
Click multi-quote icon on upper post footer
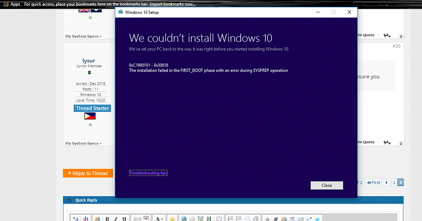tap(387, 35)
